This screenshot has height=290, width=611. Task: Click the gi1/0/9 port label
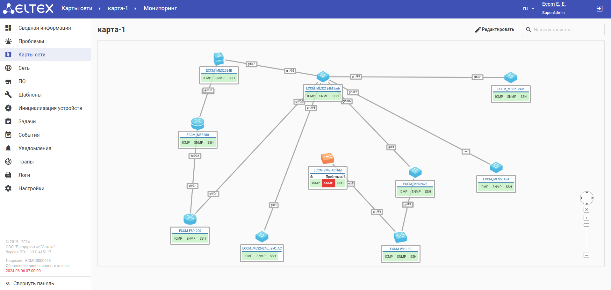(x=311, y=108)
